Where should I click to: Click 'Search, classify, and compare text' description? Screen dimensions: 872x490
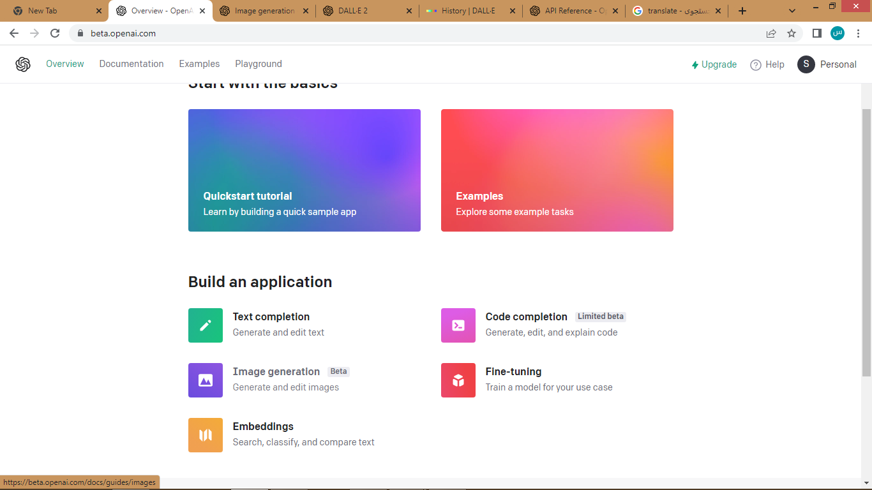[304, 442]
